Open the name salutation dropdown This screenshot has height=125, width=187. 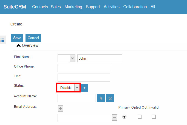tap(66, 58)
